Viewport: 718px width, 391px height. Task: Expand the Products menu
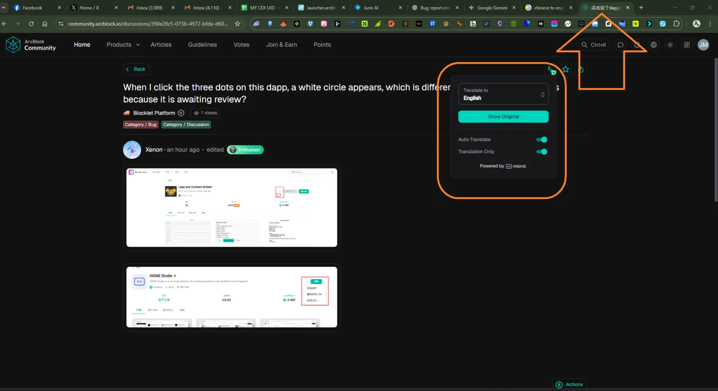coord(123,45)
